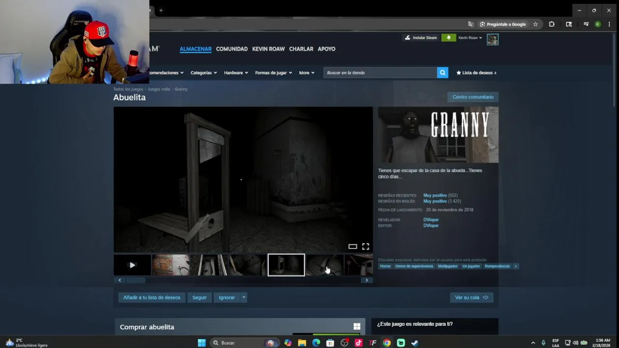The width and height of the screenshot is (619, 348).
Task: Open the Chrome extensions puzzle icon
Action: (551, 24)
